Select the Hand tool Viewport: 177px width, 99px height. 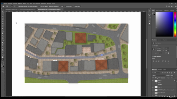2,57
